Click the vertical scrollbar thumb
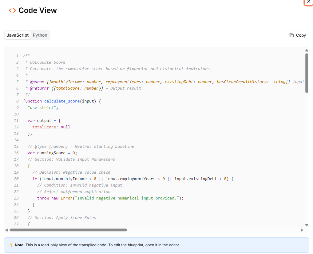This screenshot has width=313, height=254. [x=307, y=73]
